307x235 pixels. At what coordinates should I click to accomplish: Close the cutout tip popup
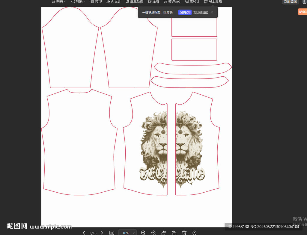[x=212, y=12]
